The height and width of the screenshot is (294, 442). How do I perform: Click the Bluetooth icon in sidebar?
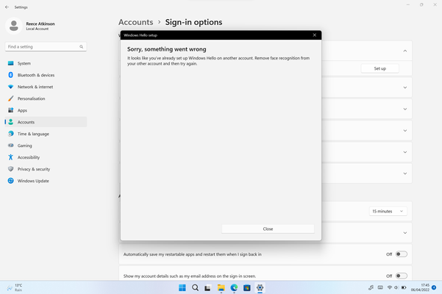coord(11,75)
